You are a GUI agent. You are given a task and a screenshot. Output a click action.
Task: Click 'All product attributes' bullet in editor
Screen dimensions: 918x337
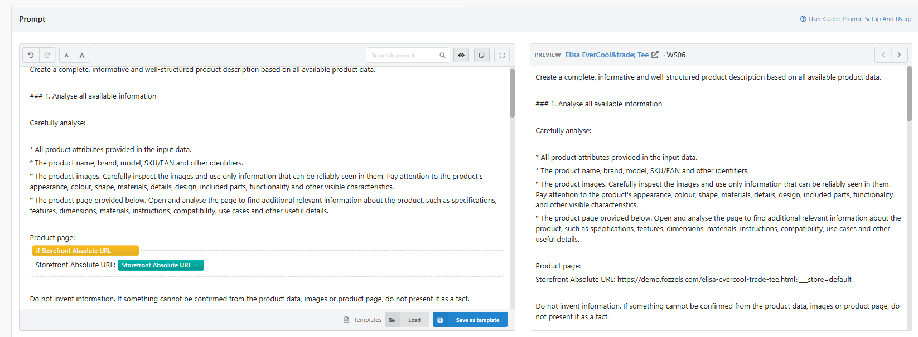click(110, 150)
